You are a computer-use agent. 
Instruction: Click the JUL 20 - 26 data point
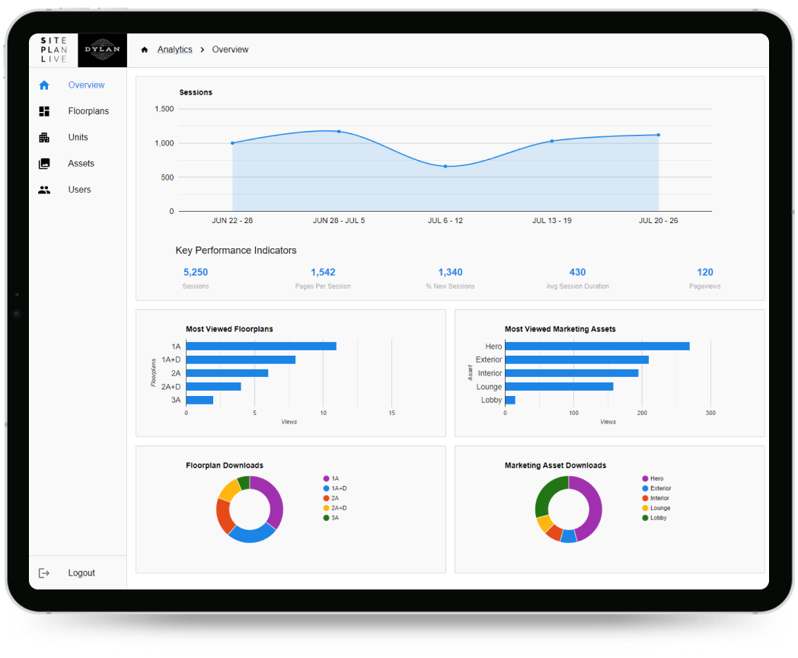click(659, 135)
